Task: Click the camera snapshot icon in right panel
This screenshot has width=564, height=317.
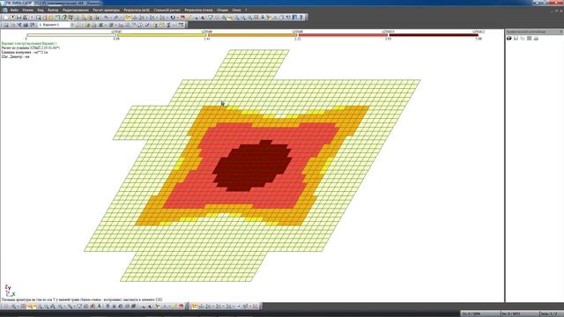Action: pos(509,38)
